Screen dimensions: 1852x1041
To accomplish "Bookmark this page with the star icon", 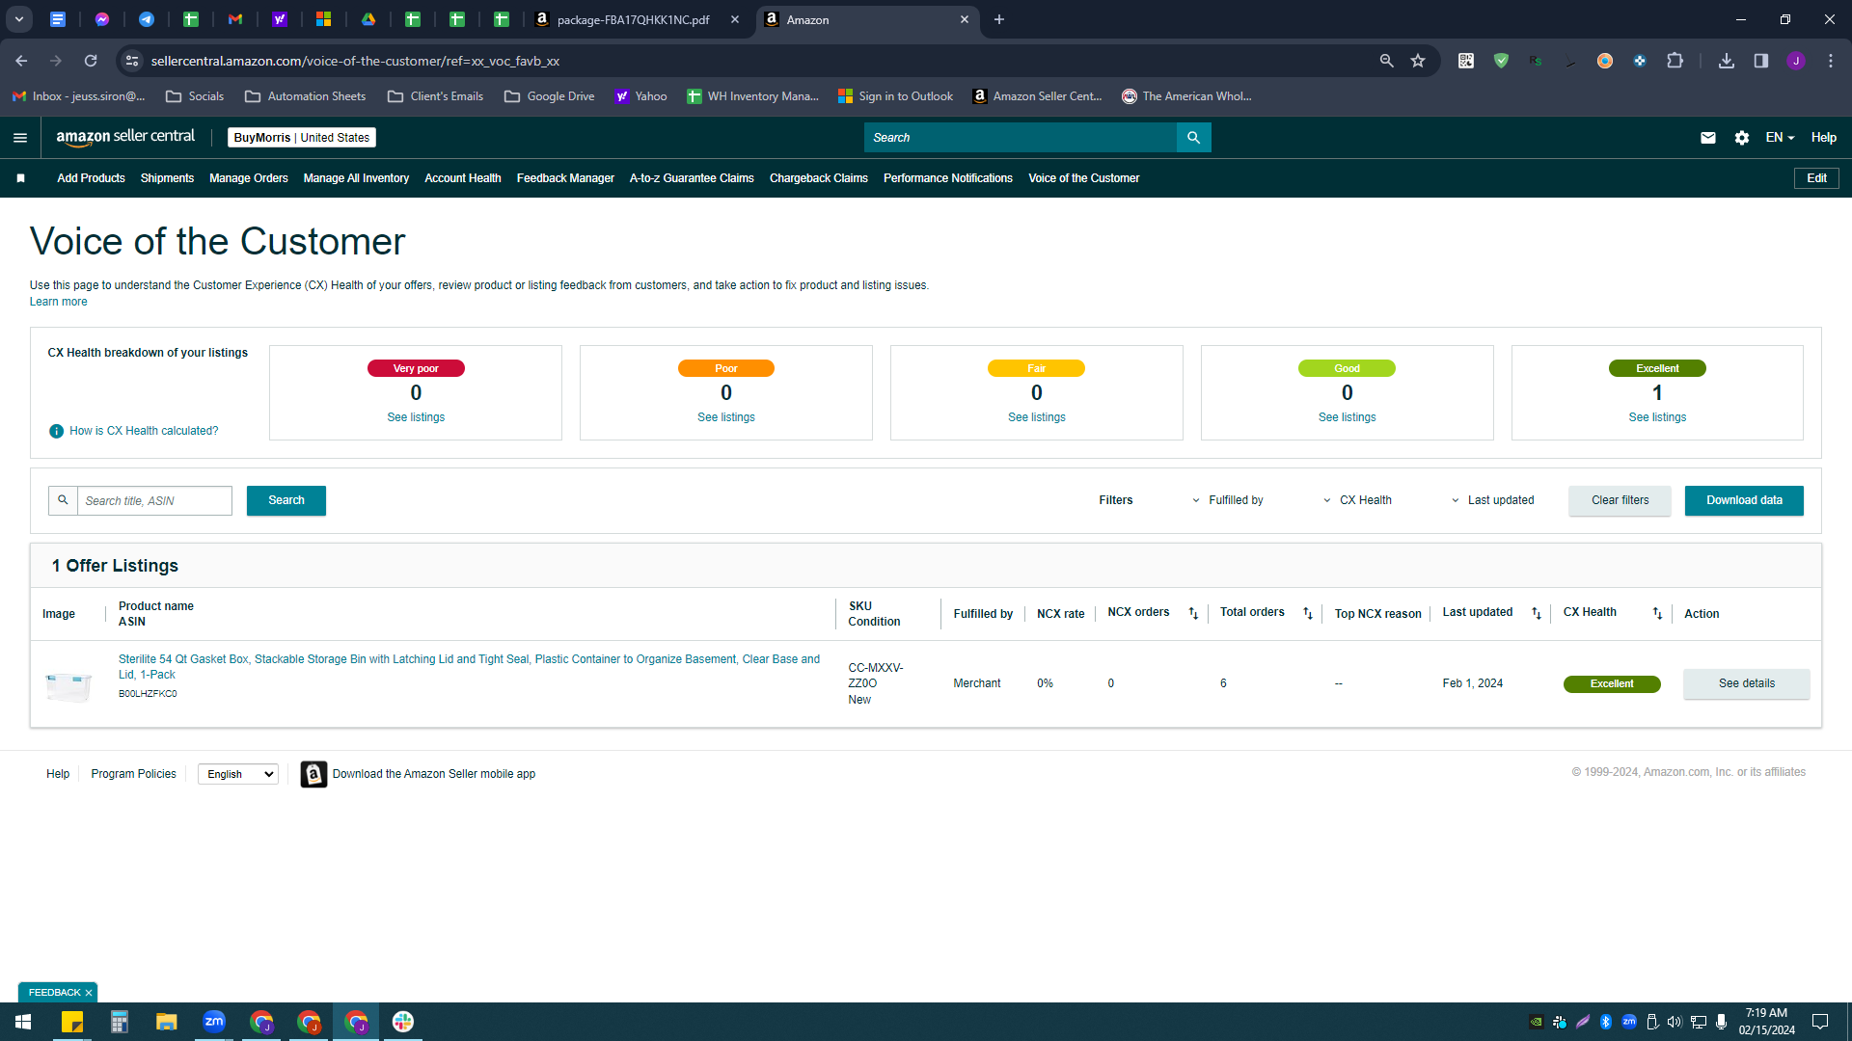I will point(1418,61).
